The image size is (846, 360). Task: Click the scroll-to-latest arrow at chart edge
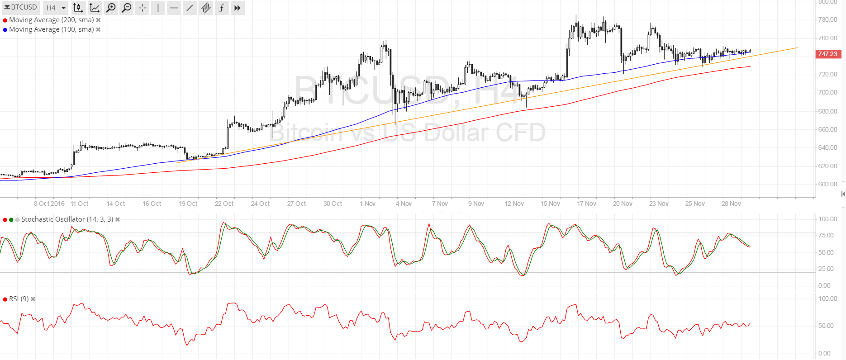click(x=842, y=194)
